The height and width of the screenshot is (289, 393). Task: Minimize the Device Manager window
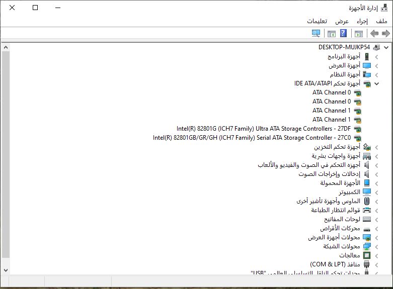pos(58,8)
